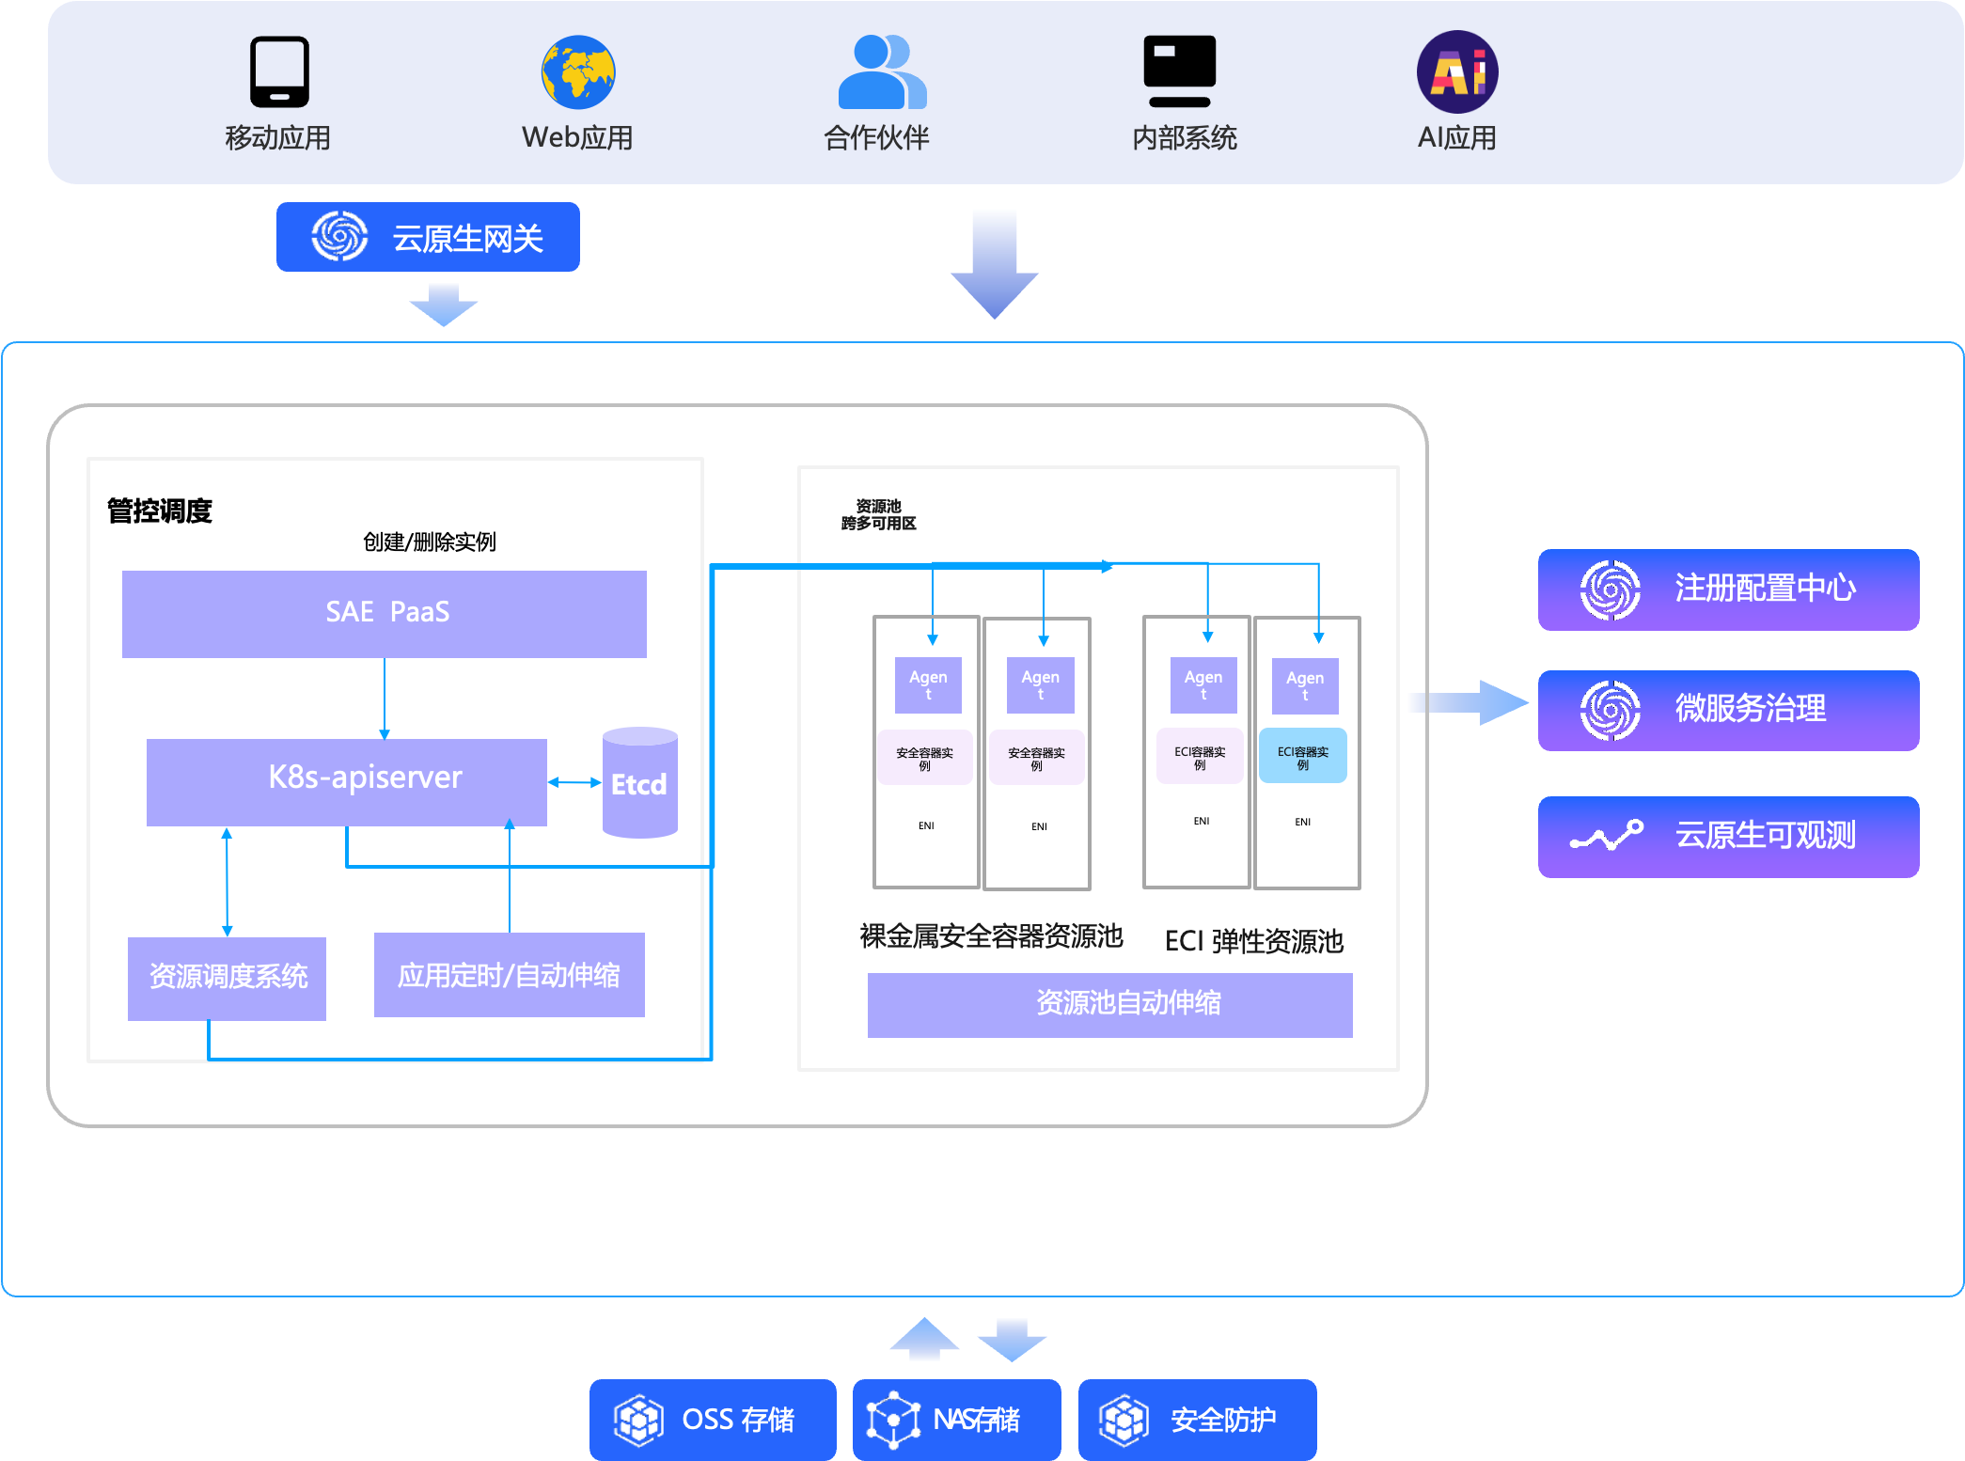Click the swirl icon beside 注册配置中心

[x=1610, y=589]
